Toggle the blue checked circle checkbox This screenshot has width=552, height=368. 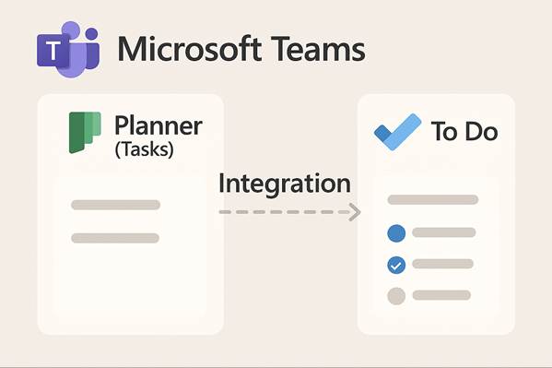(x=396, y=265)
